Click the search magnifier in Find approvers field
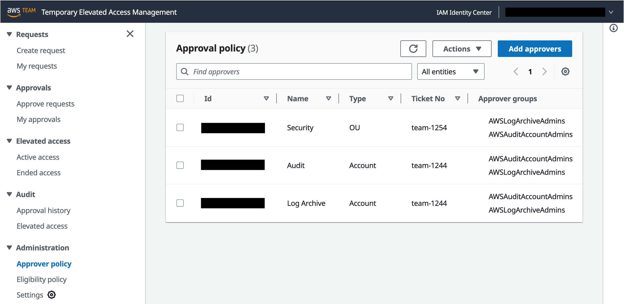Viewport: 624px width, 304px height. tap(185, 71)
